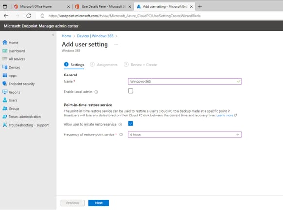Reload the page with refresh icon
Viewport: 283px width, 210px height.
click(x=29, y=16)
